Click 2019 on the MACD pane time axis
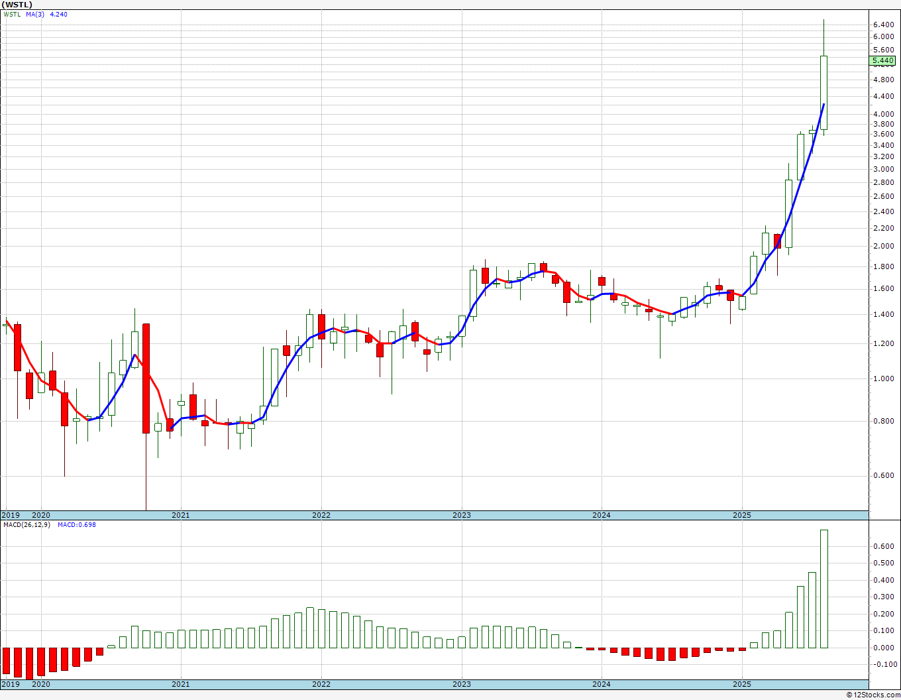 click(x=10, y=685)
